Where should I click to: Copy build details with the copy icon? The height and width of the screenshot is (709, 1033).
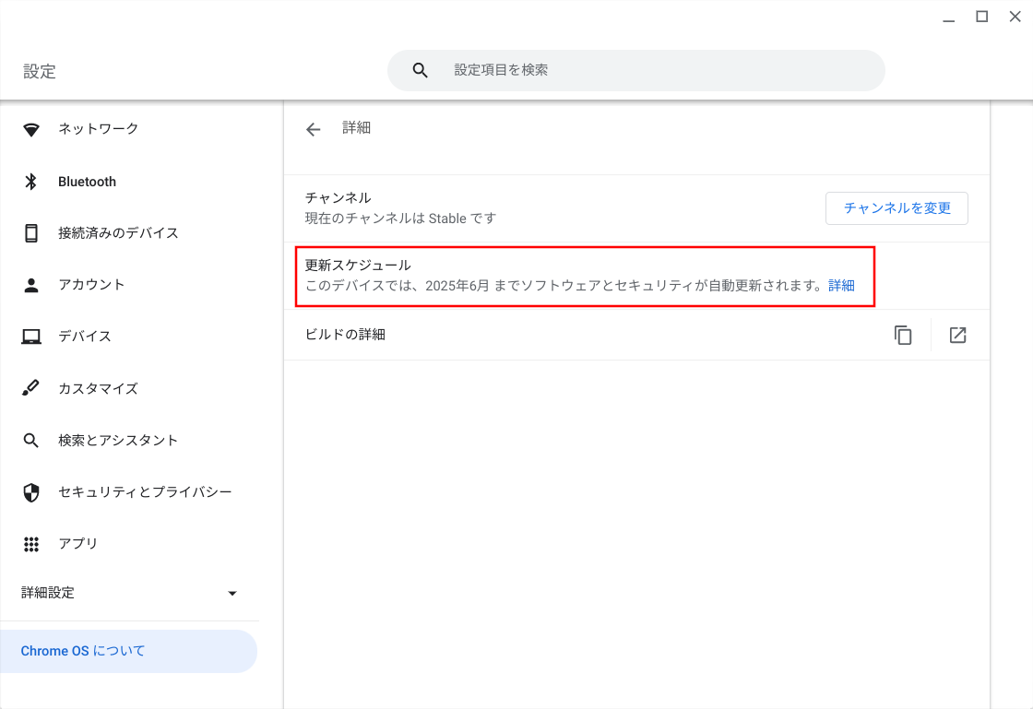point(903,336)
